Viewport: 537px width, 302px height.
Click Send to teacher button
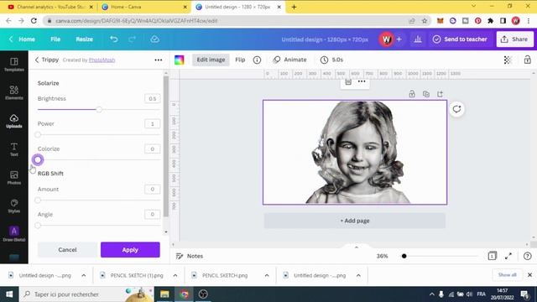pyautogui.click(x=460, y=39)
